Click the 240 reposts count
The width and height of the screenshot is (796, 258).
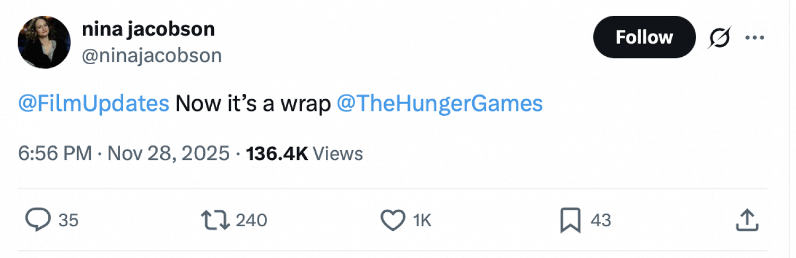tap(251, 220)
